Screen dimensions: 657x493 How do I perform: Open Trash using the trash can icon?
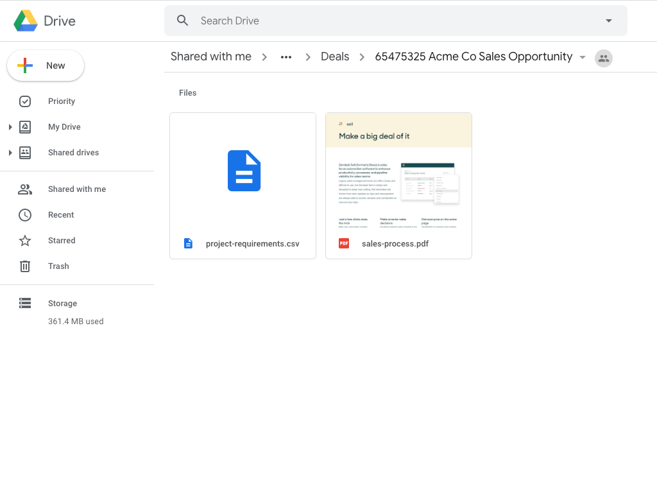24,266
